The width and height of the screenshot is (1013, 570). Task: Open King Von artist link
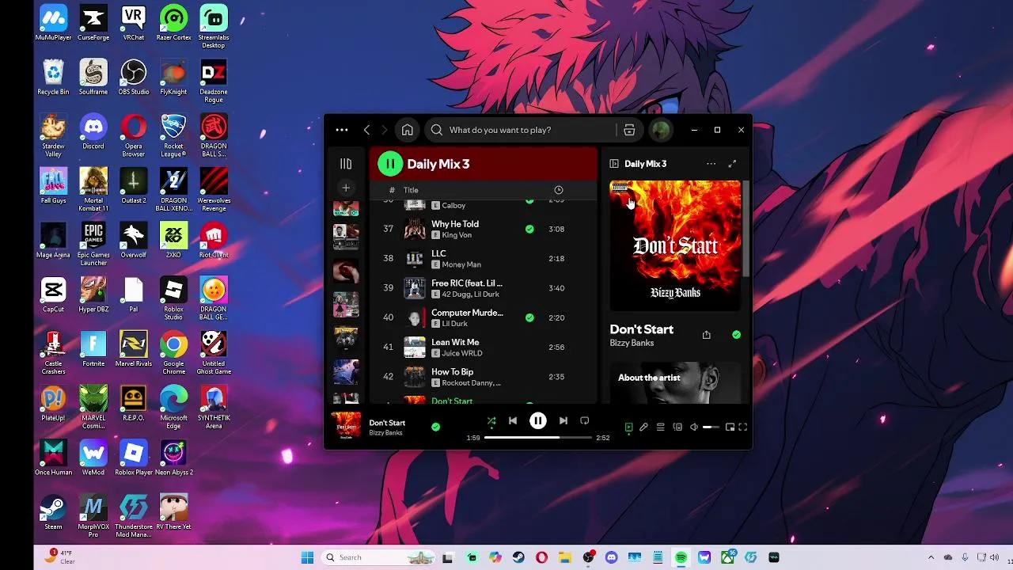457,235
